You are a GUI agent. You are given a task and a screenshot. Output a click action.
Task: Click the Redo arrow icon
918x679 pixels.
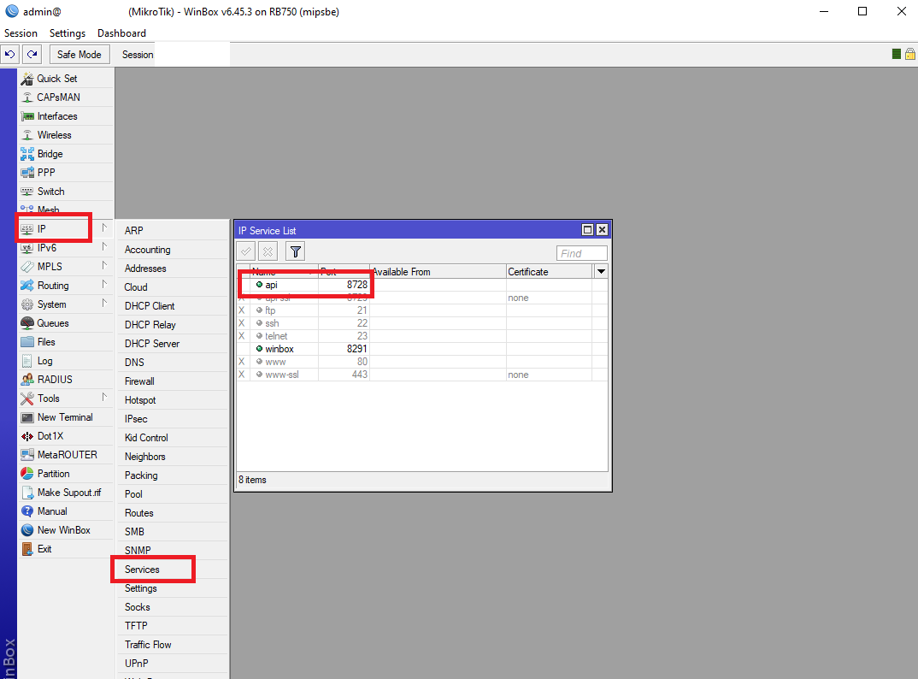tap(32, 55)
